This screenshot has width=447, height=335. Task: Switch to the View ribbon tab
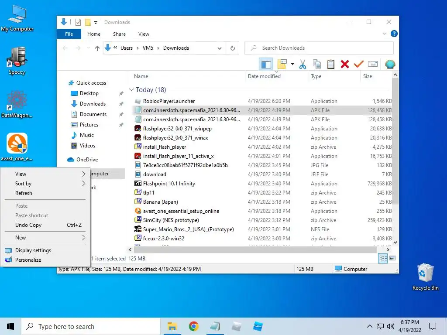(144, 34)
